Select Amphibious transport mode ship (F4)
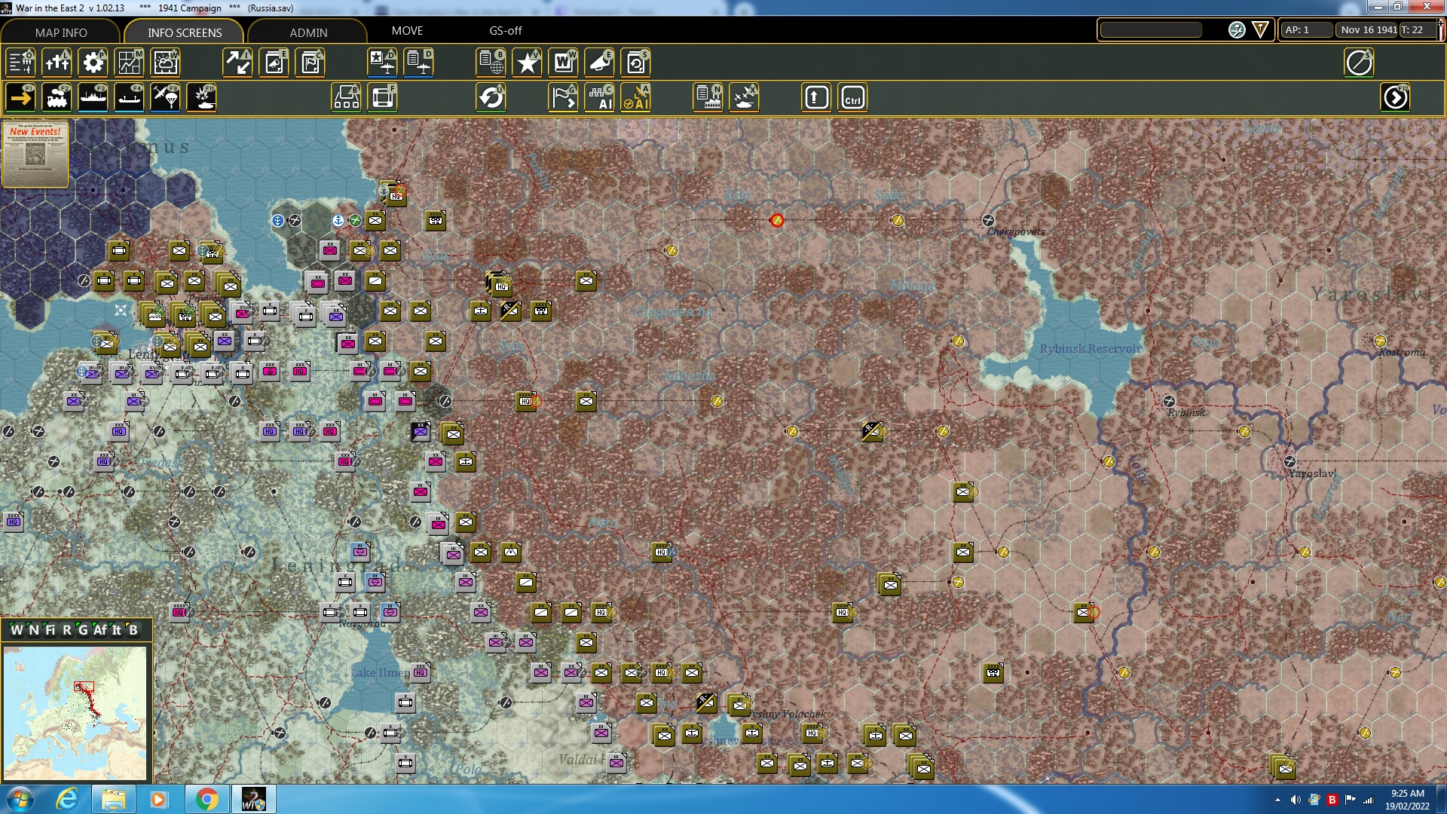 (x=129, y=98)
